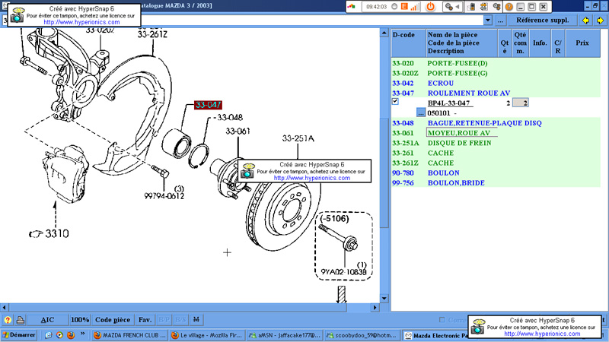The height and width of the screenshot is (342, 609).
Task: Select row 33-047 ROULEMENT ROUE AV
Action: pos(496,93)
